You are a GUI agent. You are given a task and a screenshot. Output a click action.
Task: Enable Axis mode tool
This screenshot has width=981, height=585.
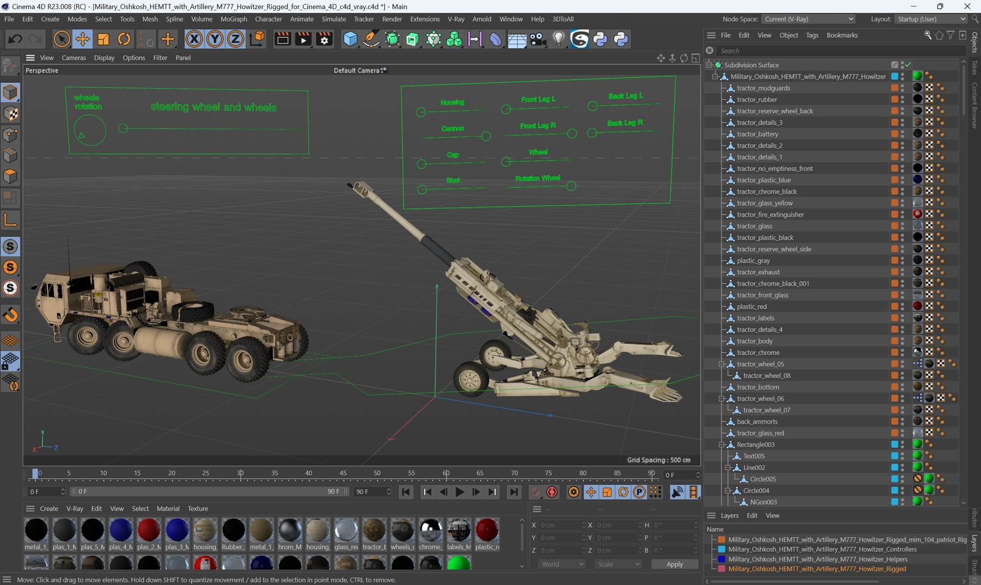pos(10,220)
